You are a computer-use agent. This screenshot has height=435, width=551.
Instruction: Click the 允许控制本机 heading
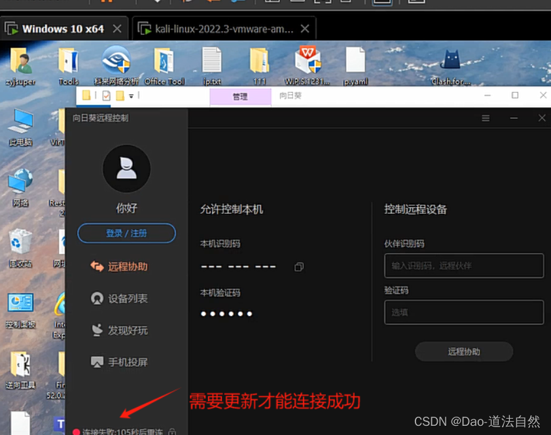(x=232, y=209)
